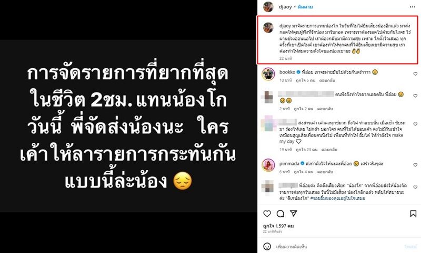This screenshot has height=253, width=421.
Task: Like the long comment beginning สงสารเค้า
Action: point(415,125)
